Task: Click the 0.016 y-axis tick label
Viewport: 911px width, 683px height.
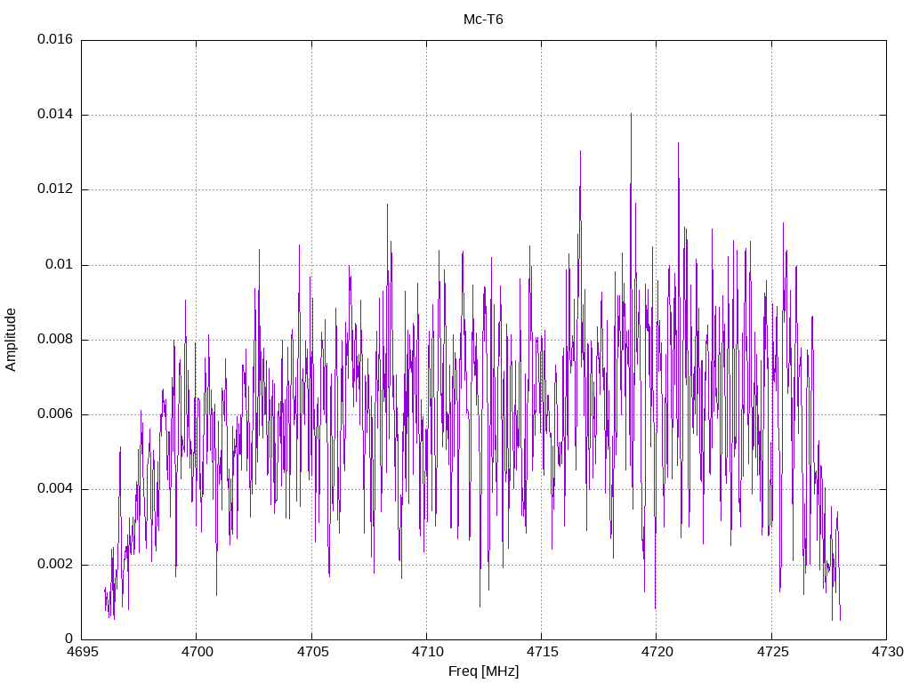Action: coord(55,39)
